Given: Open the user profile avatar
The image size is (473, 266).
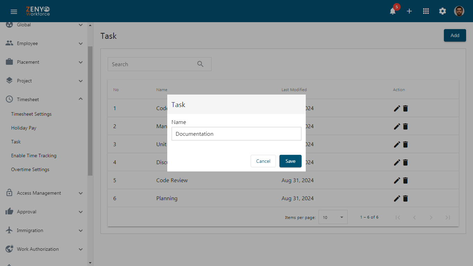Looking at the screenshot, I should click(x=459, y=11).
